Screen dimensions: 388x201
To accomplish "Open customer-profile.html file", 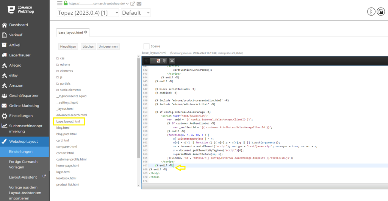I will tap(71, 159).
